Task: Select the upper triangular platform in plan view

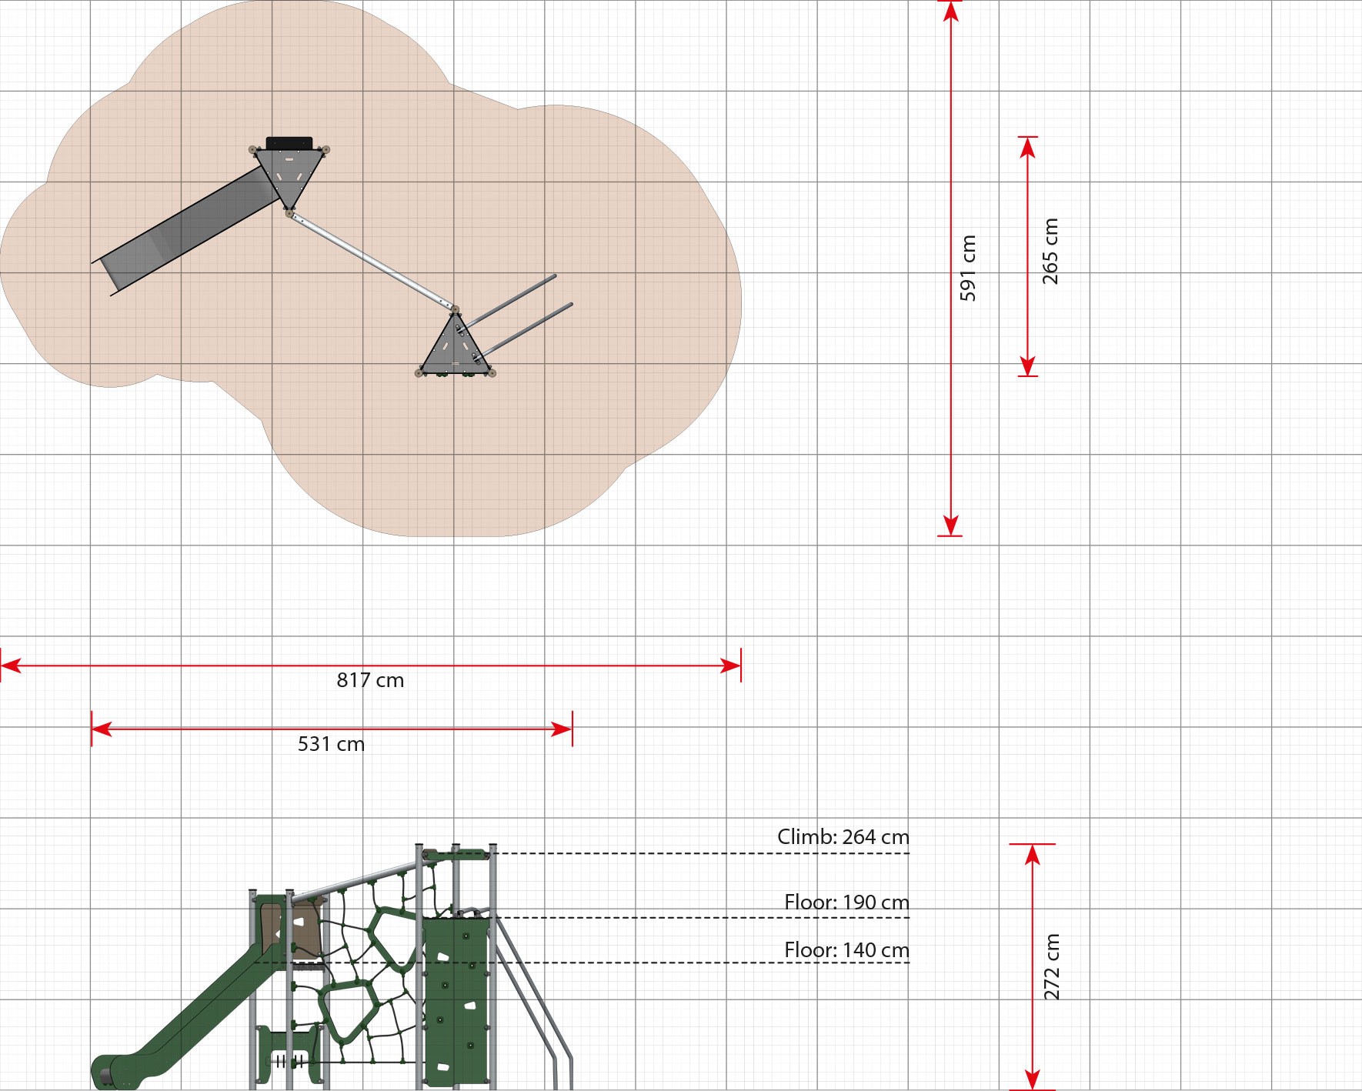Action: coord(289,172)
